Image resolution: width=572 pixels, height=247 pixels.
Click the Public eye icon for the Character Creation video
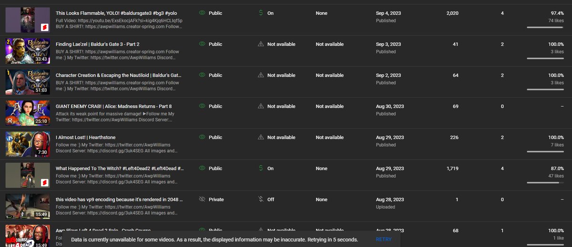pos(202,75)
